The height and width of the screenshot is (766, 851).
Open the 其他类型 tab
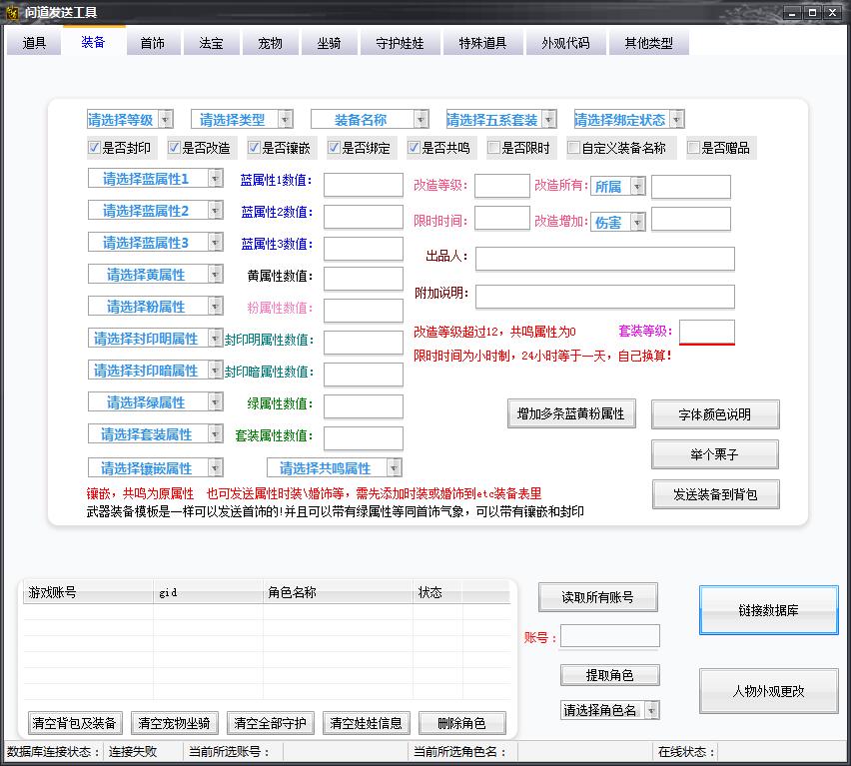click(x=648, y=43)
